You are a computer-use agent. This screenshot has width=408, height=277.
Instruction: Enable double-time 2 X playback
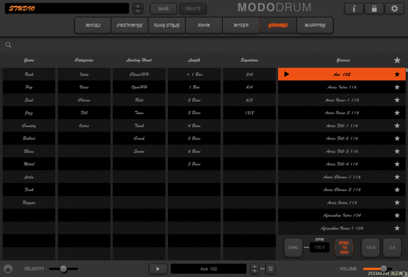(x=392, y=247)
